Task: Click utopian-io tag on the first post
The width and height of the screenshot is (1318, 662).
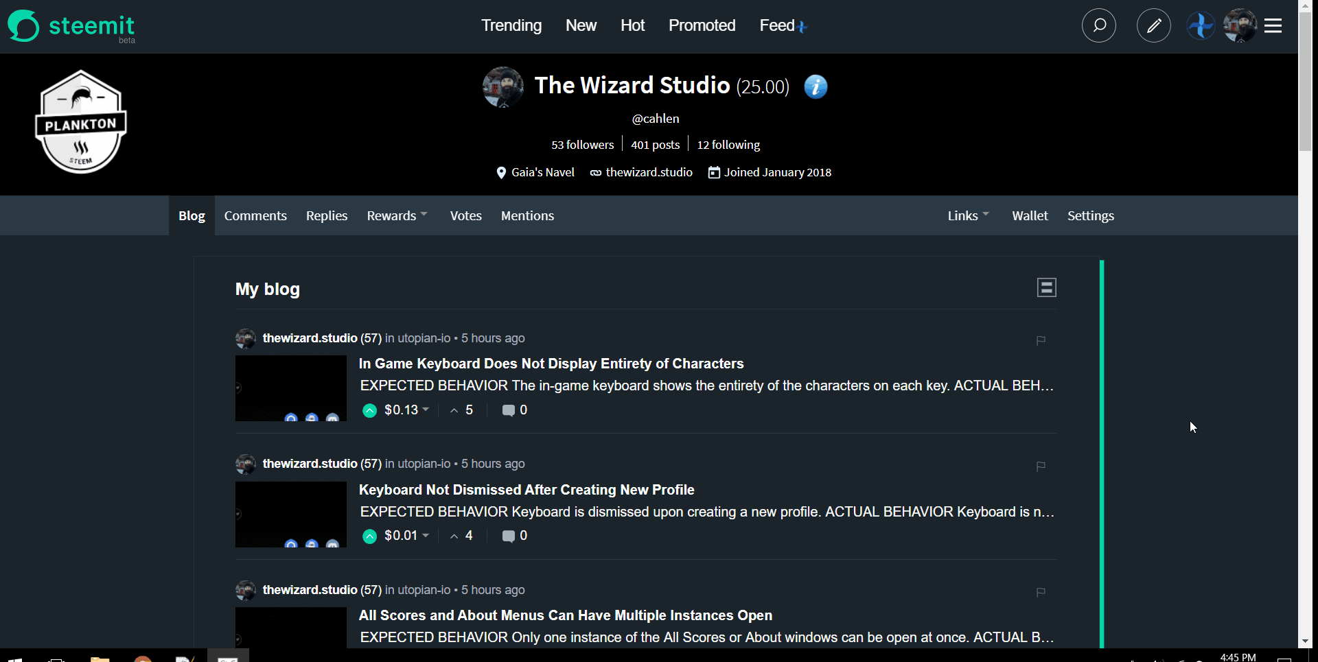Action: (x=424, y=338)
